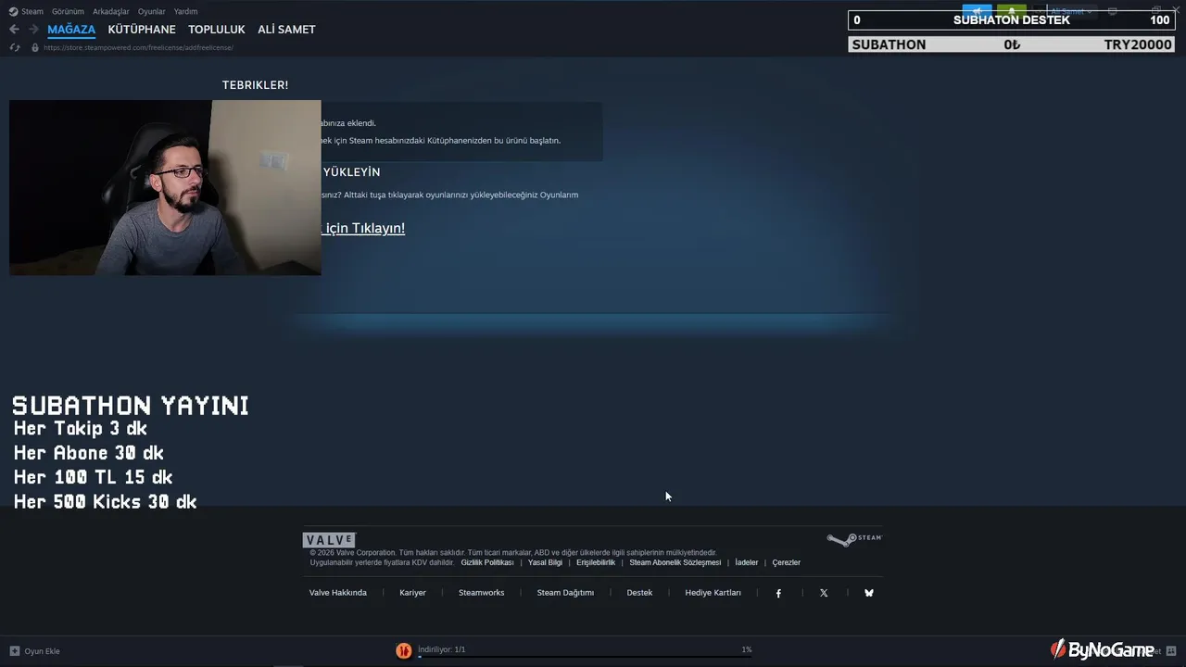1186x667 pixels.
Task: Click the YÜKLEYİN heading
Action: point(351,172)
